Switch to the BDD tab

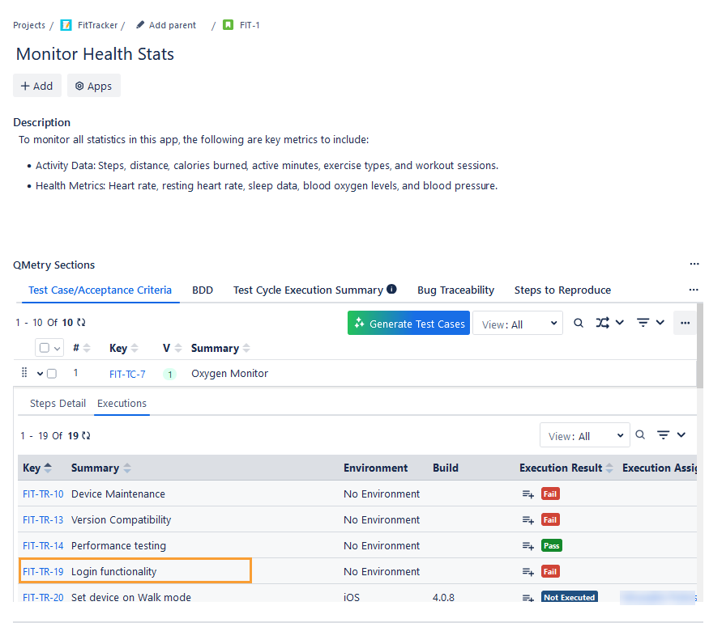(203, 290)
